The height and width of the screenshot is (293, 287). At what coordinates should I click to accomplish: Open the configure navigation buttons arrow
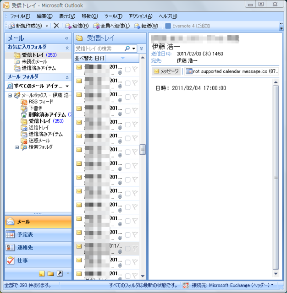click(68, 273)
